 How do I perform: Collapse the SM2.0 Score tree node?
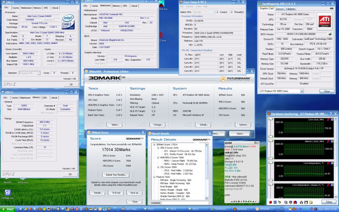[x=158, y=148]
